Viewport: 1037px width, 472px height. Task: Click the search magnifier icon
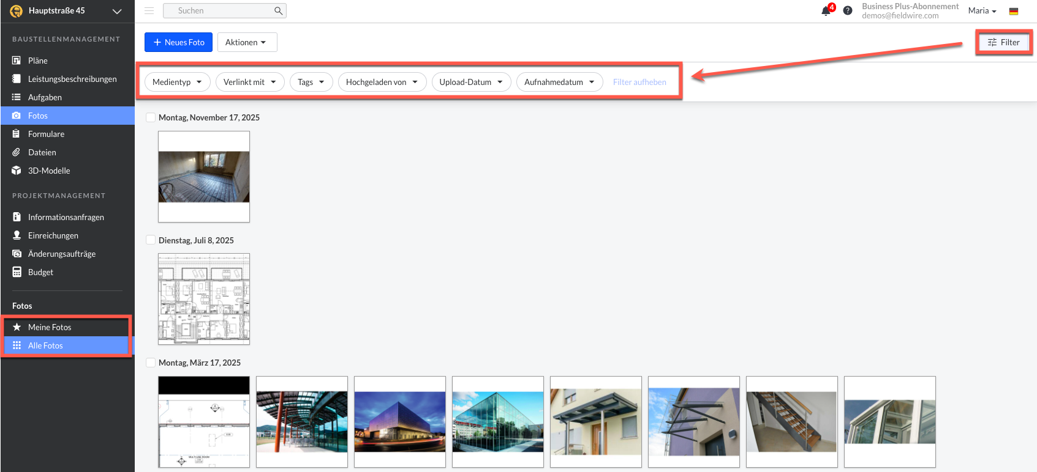[x=278, y=10]
